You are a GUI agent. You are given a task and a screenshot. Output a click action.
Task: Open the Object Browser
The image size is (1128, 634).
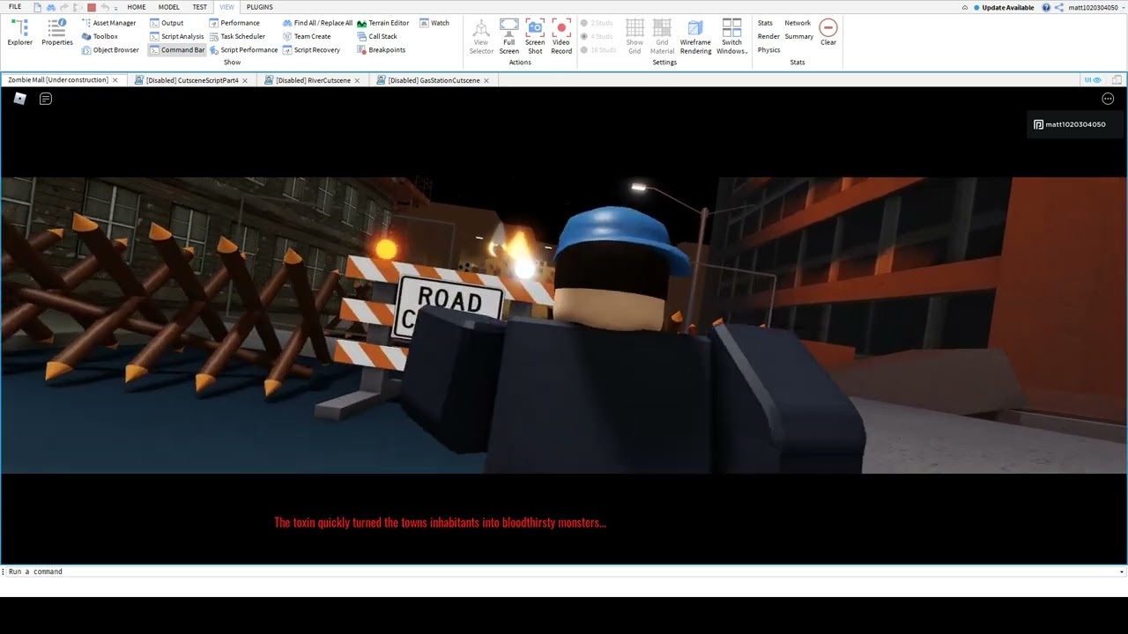tap(110, 50)
